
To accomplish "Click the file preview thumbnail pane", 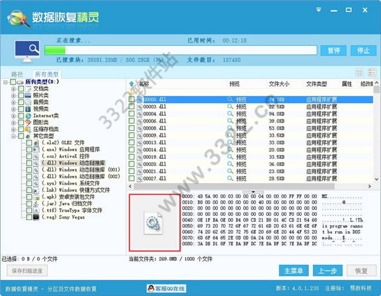I will coord(154,222).
